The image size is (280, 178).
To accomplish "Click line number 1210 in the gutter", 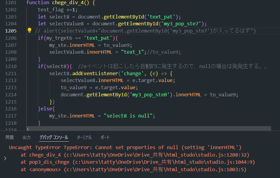I will pos(11,66).
